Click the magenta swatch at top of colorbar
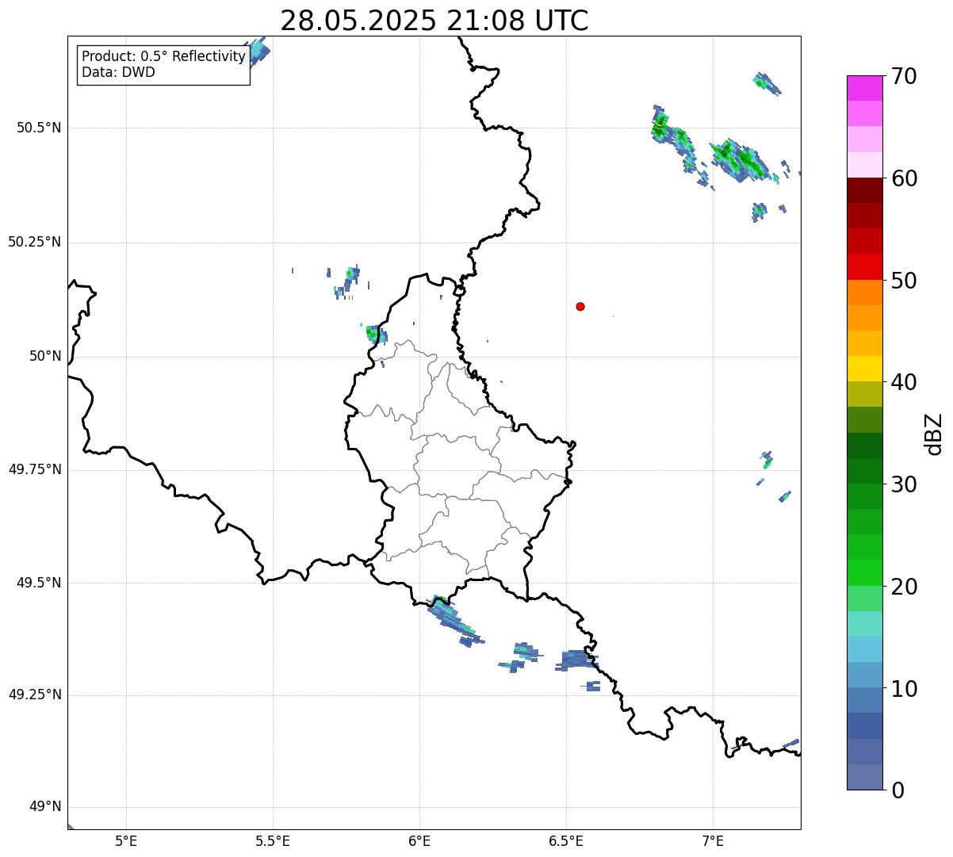The height and width of the screenshot is (857, 953). pyautogui.click(x=865, y=88)
